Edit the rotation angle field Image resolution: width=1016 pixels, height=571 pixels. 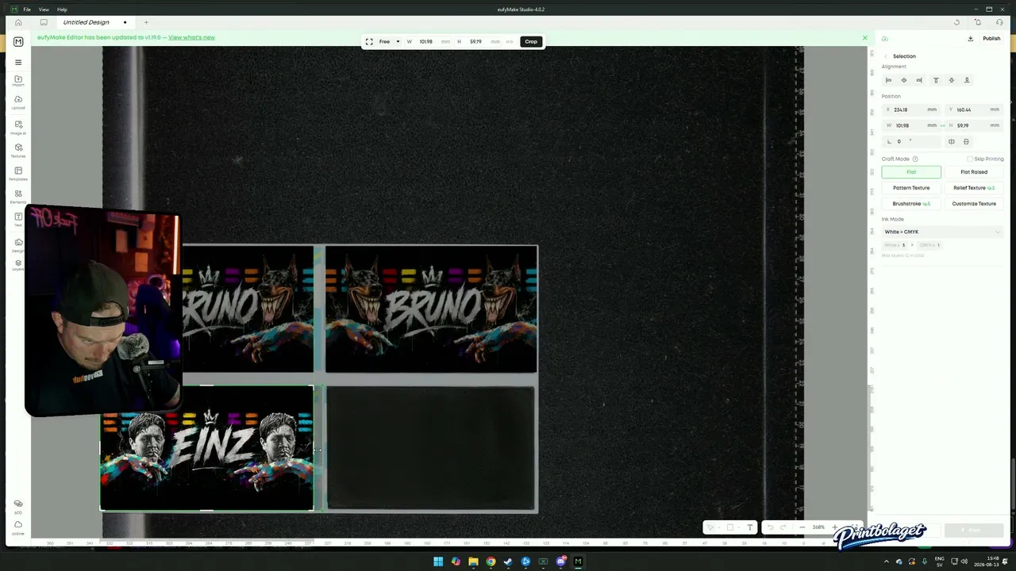pos(911,141)
